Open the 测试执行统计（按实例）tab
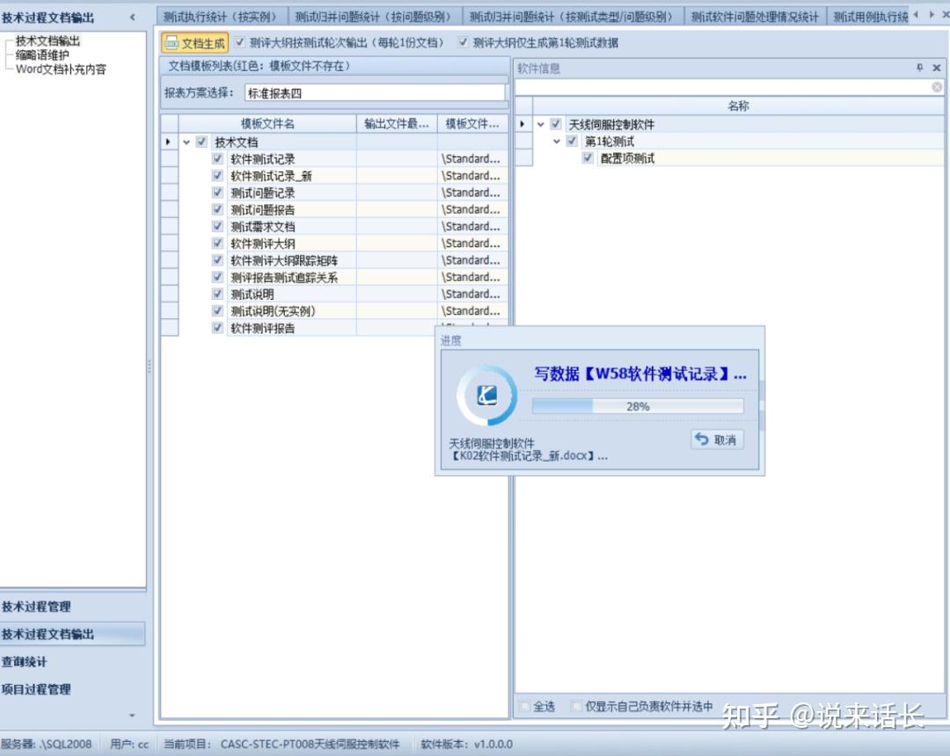The height and width of the screenshot is (756, 950). (x=219, y=15)
